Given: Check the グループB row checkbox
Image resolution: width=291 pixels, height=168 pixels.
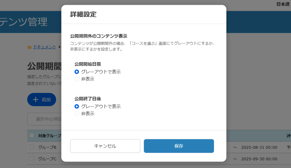Looking at the screenshot, I should pos(32,147).
